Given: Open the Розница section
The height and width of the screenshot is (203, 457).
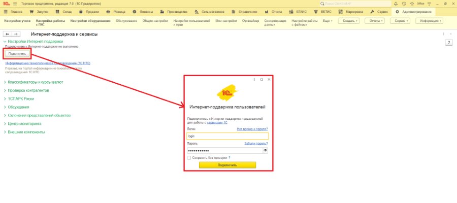Looking at the screenshot, I should click(x=116, y=12).
